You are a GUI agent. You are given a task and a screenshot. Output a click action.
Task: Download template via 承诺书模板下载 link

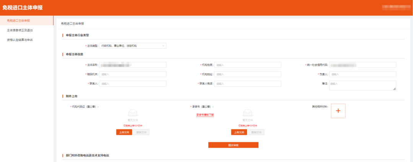(x=205, y=115)
